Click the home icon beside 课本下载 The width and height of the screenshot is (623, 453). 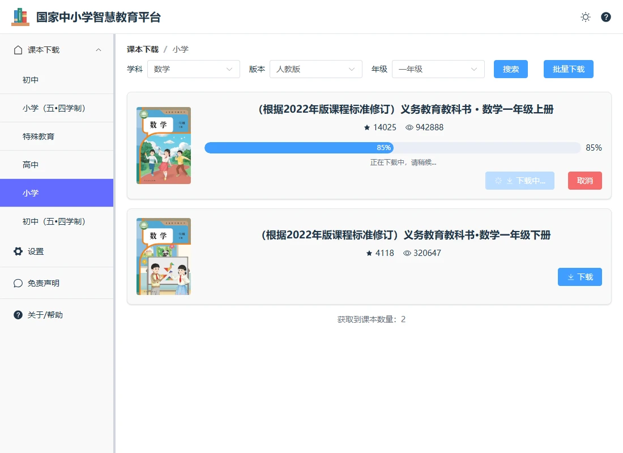coord(18,50)
